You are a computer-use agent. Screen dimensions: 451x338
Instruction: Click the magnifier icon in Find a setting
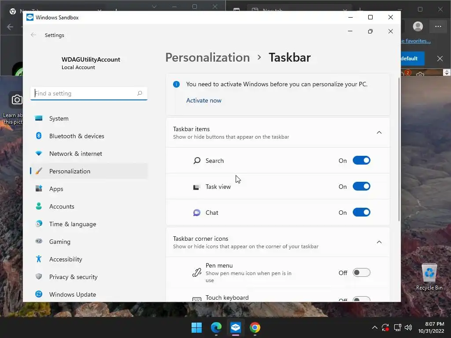pos(140,93)
